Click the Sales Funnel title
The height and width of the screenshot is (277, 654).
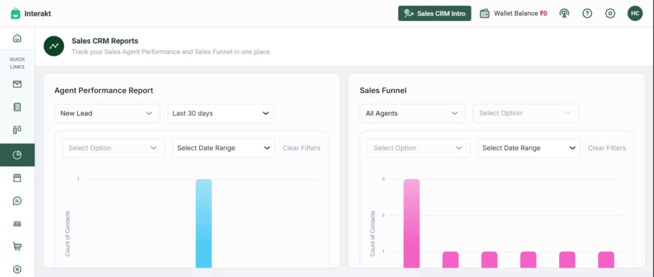383,90
